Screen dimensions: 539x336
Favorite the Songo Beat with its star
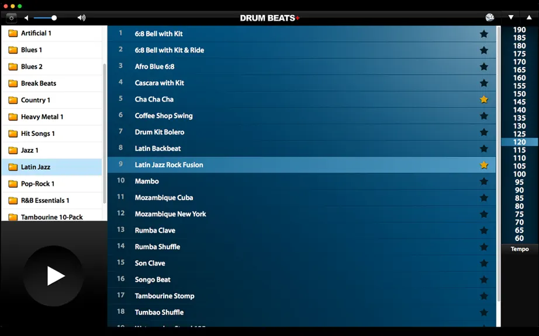pos(483,280)
